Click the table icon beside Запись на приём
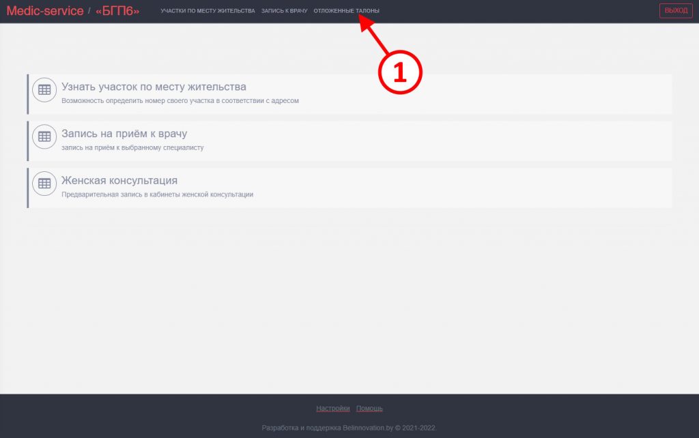The image size is (699, 438). (x=44, y=136)
